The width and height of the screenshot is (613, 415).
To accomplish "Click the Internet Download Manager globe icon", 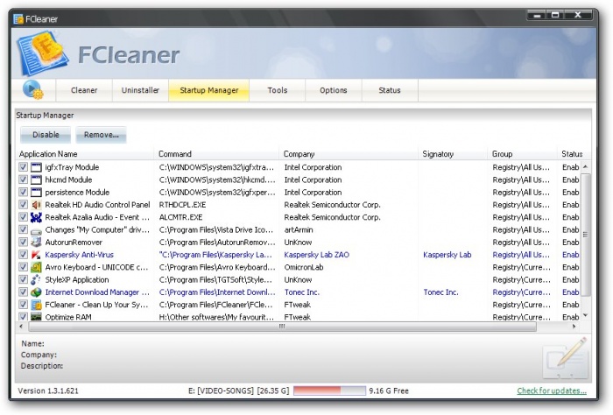I will point(36,292).
